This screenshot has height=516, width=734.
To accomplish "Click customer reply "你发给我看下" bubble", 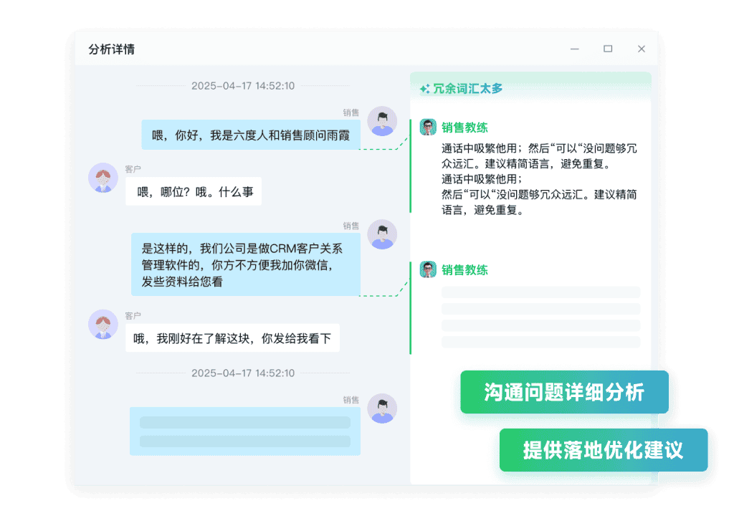I will point(232,338).
